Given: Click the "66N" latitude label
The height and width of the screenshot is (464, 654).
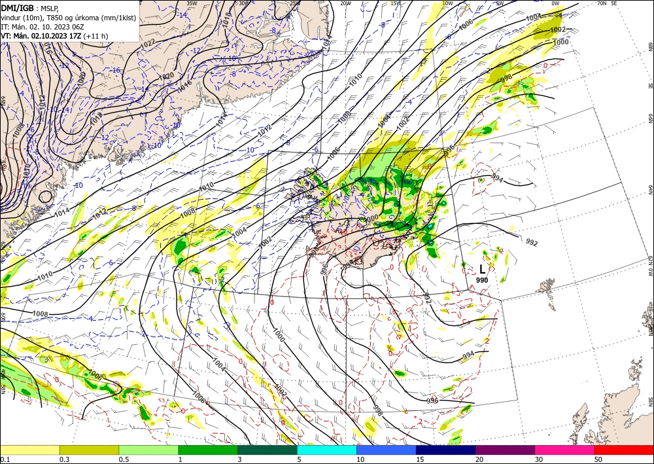Looking at the screenshot, I should (650, 118).
